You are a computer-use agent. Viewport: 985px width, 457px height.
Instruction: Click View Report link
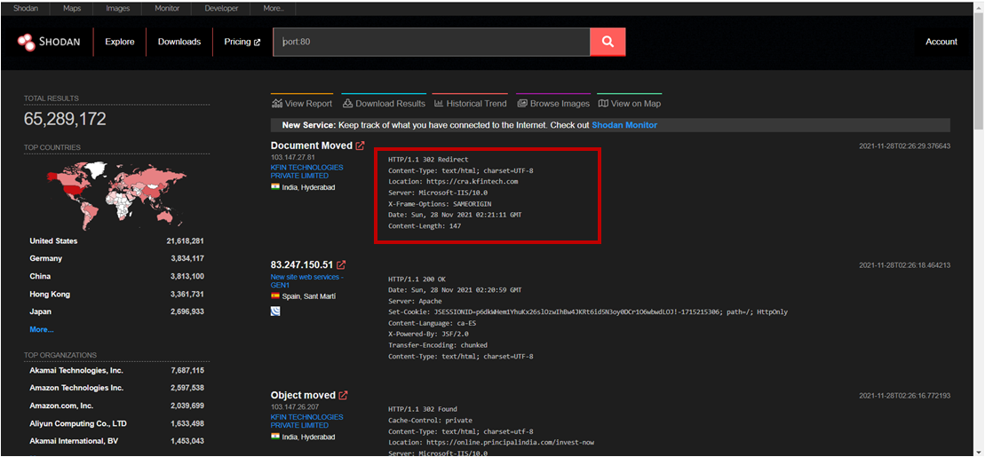click(x=301, y=104)
